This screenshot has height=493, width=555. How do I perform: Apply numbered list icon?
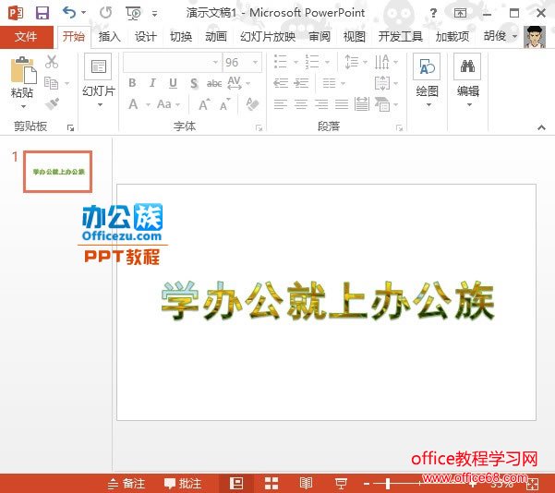312,62
